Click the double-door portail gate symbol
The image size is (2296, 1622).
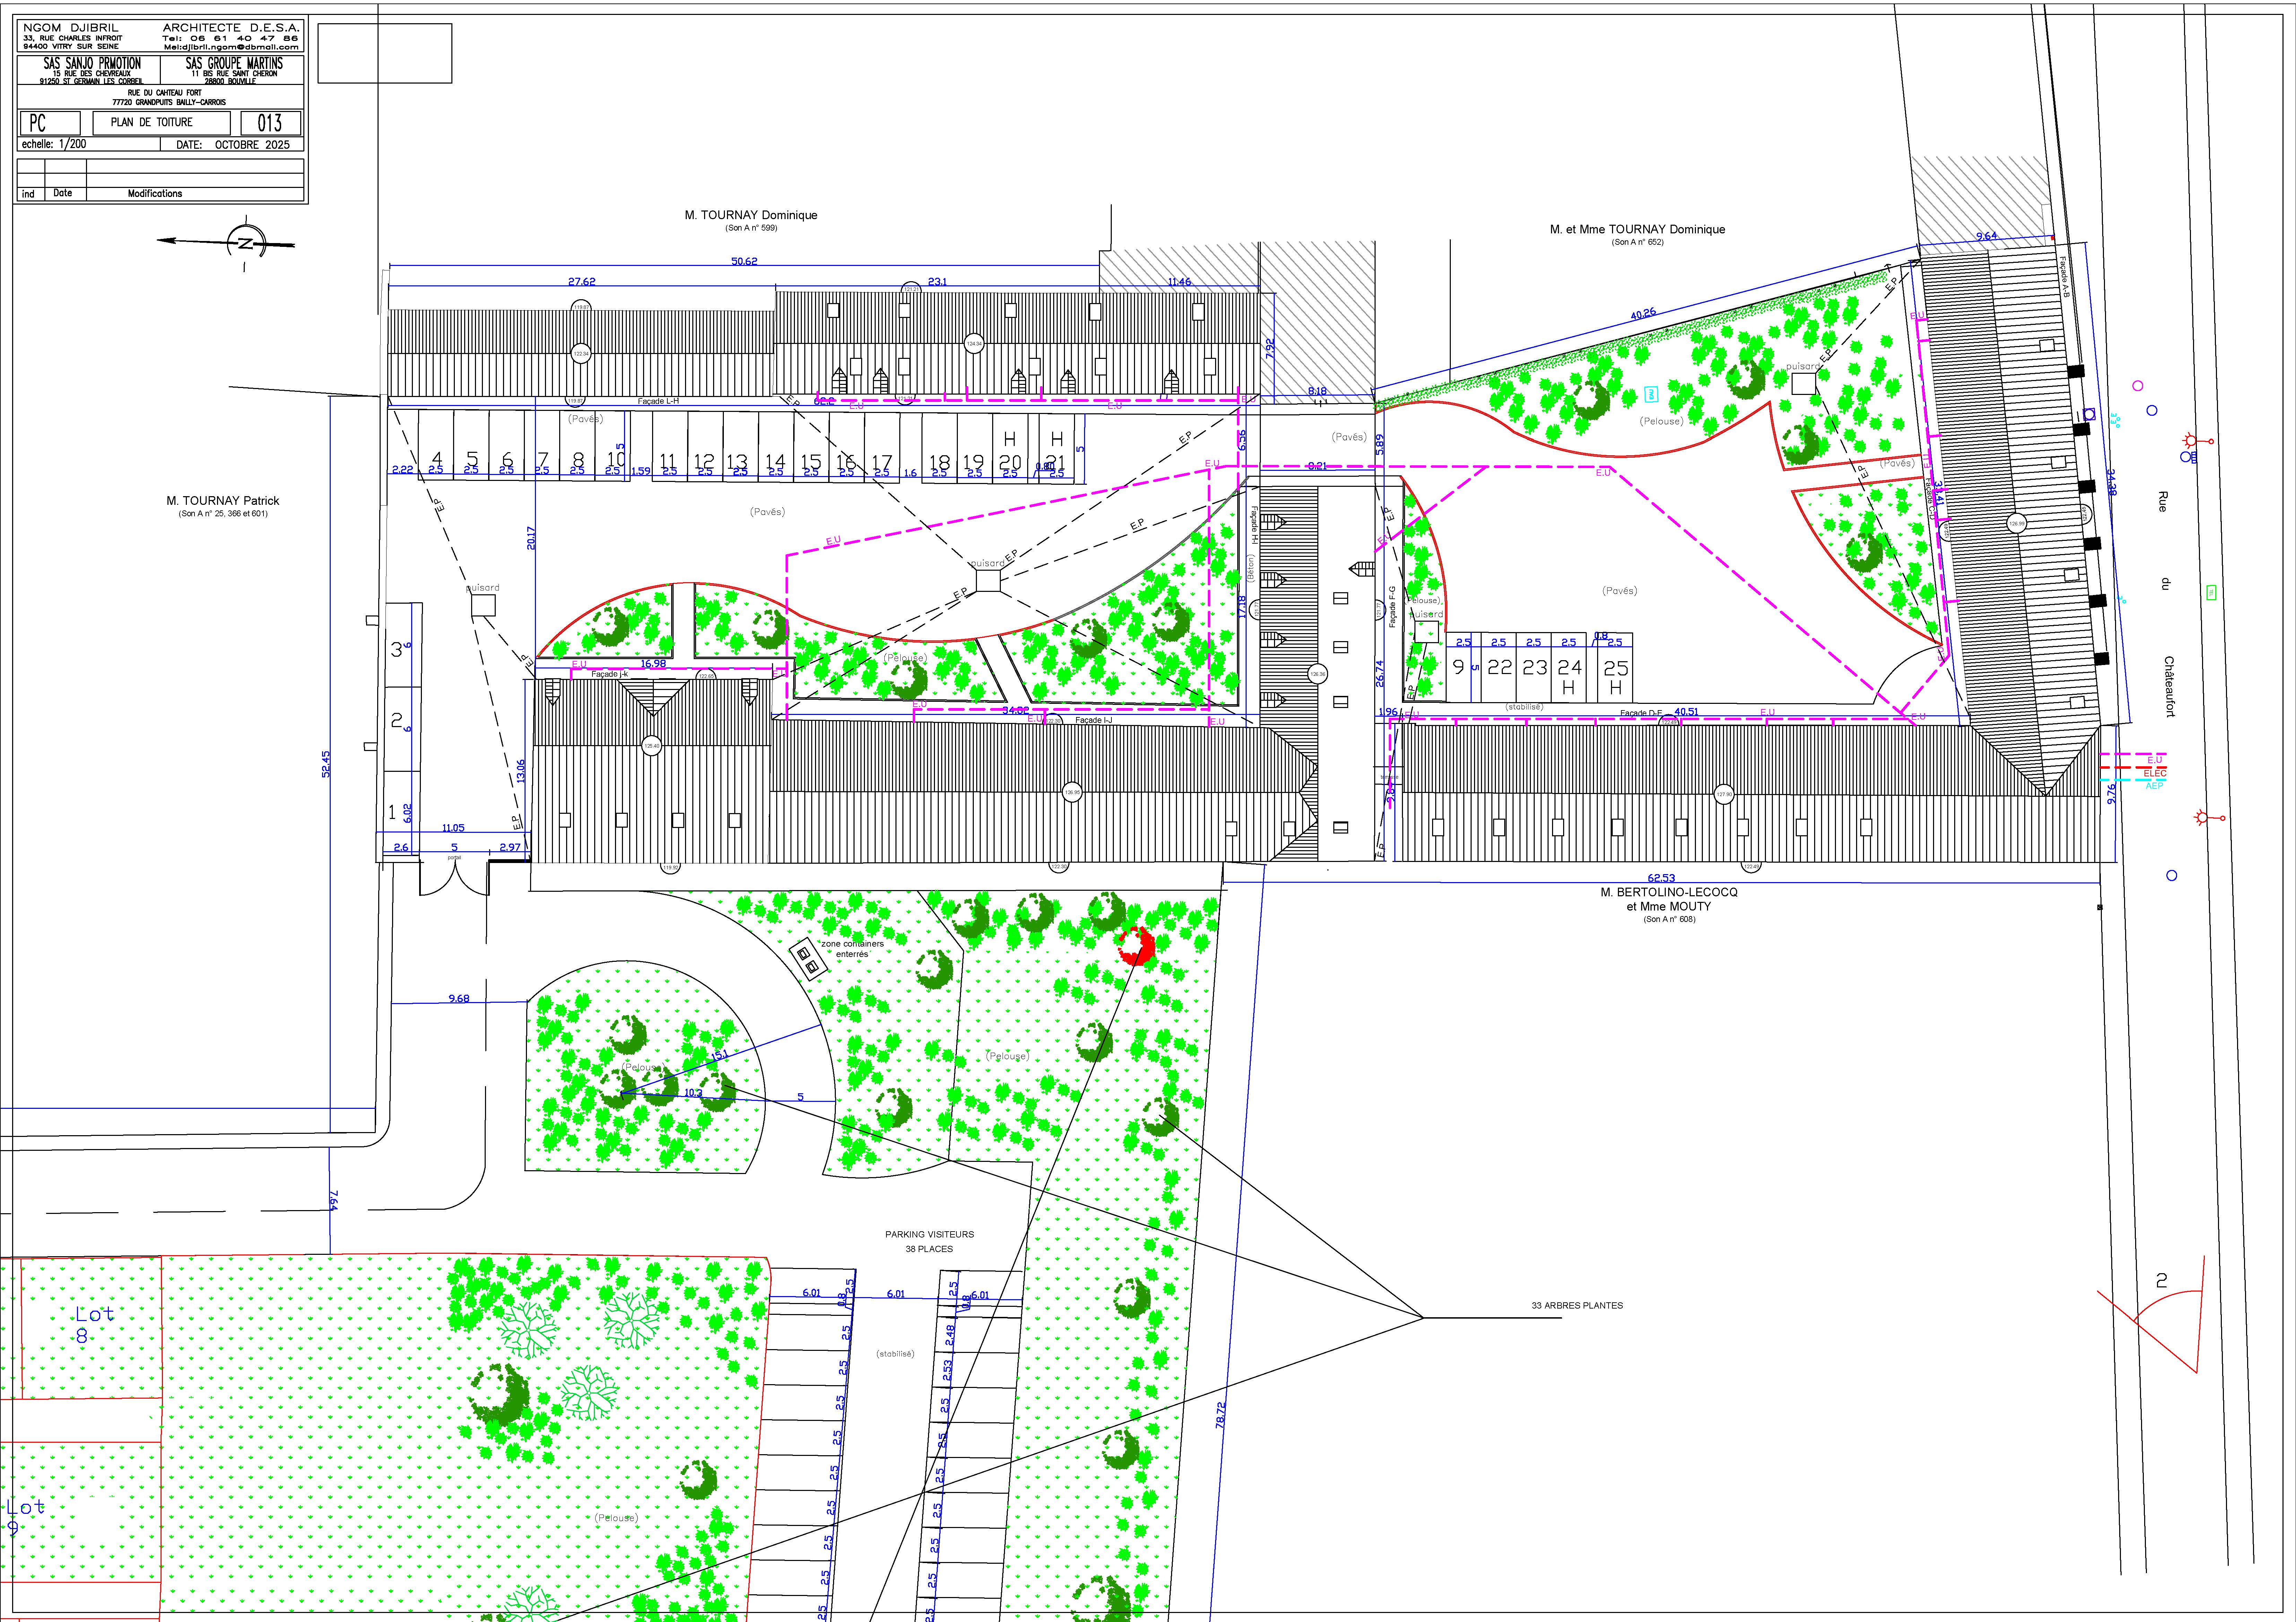[x=454, y=878]
